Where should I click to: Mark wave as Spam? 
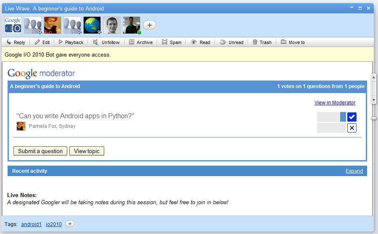pyautogui.click(x=171, y=42)
